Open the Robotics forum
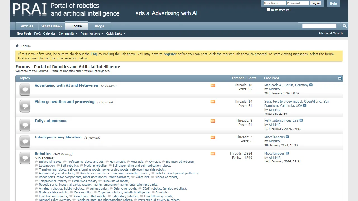 [x=43, y=154]
